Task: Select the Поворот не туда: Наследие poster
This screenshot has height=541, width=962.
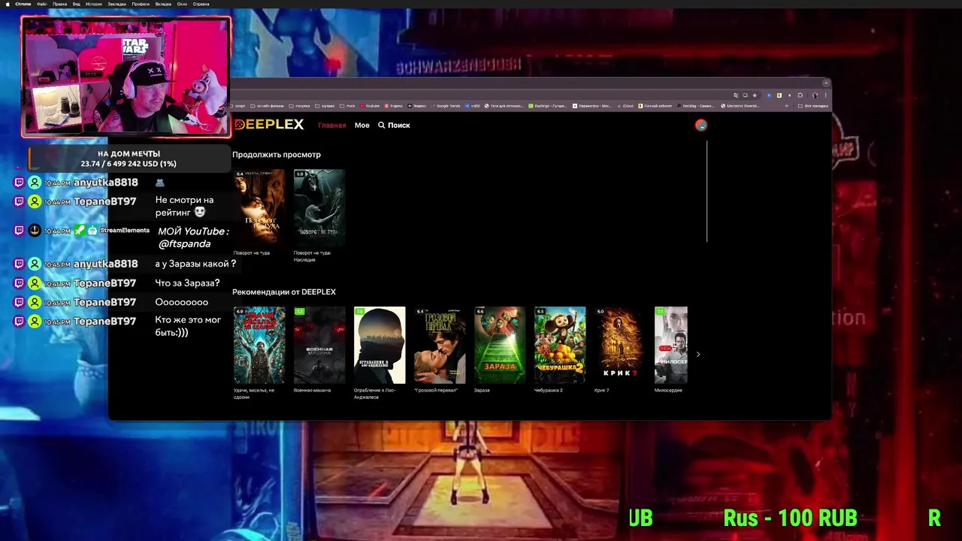Action: click(319, 207)
